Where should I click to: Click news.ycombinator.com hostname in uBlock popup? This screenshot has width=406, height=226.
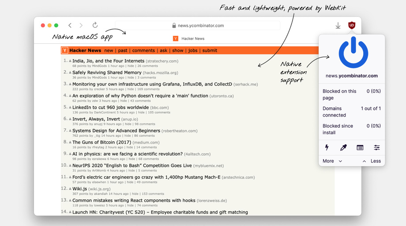(x=352, y=76)
